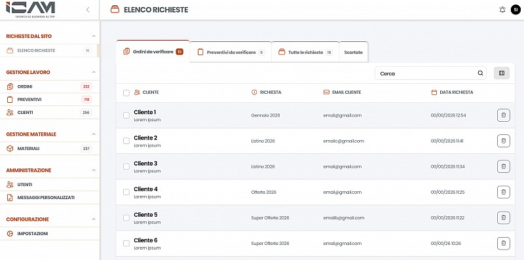The width and height of the screenshot is (524, 260).
Task: Check the Cliente 1 row checkbox
Action: pos(126,115)
